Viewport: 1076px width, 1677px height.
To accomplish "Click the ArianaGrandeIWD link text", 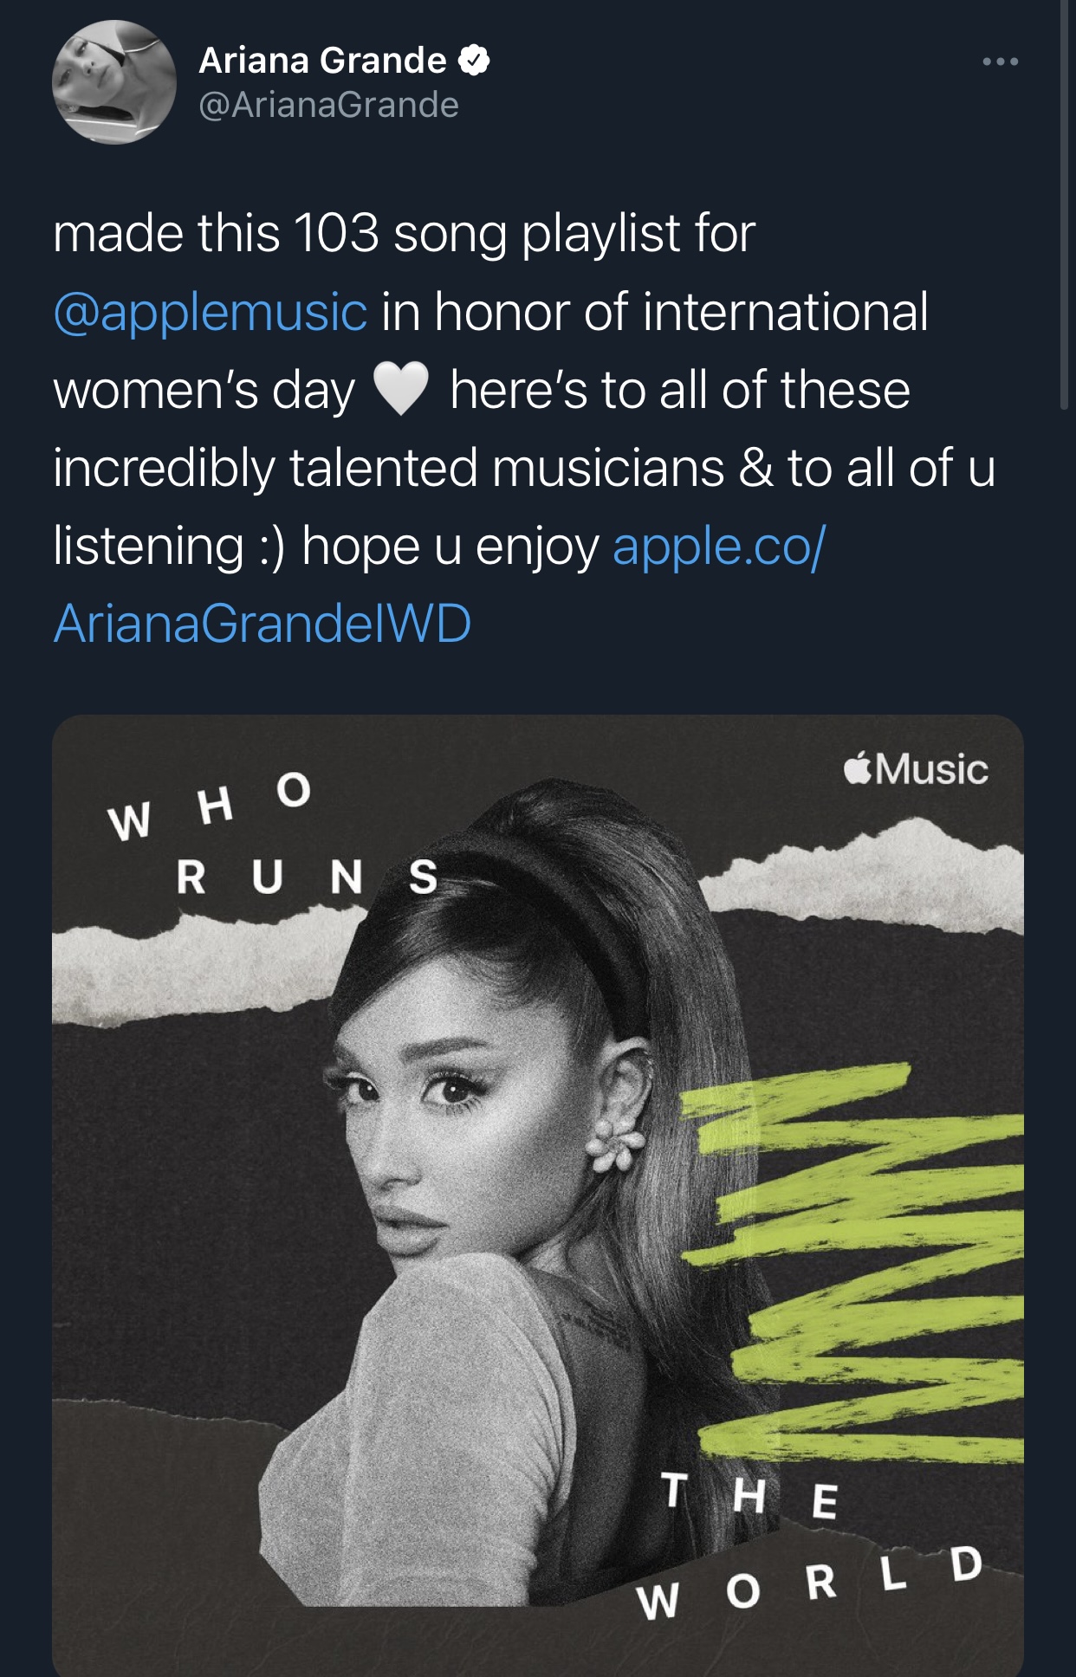I will point(262,624).
